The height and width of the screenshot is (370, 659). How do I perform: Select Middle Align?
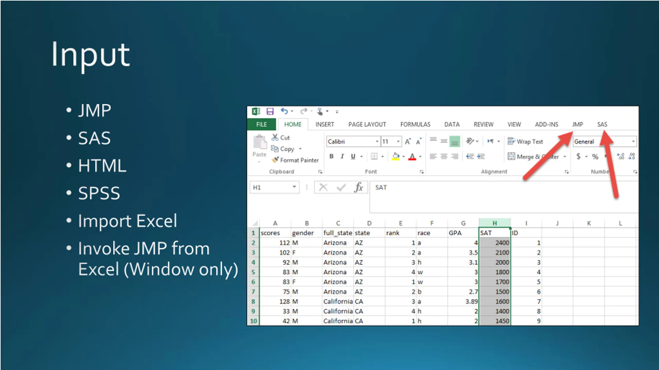tap(444, 141)
